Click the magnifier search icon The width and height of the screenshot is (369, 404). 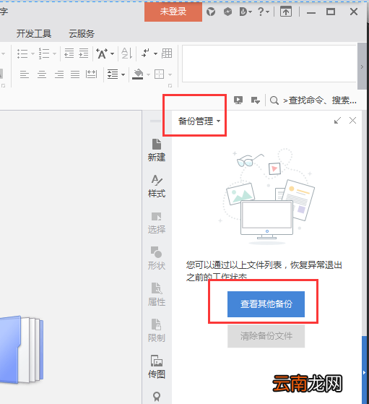pyautogui.click(x=274, y=100)
